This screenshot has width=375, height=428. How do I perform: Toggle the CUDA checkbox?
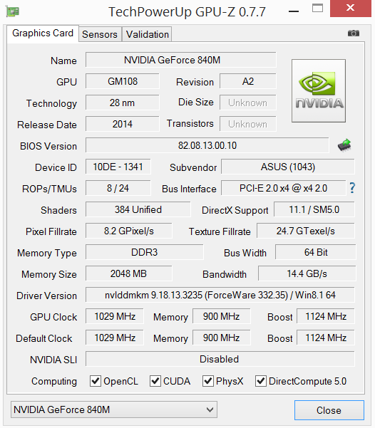pyautogui.click(x=155, y=381)
